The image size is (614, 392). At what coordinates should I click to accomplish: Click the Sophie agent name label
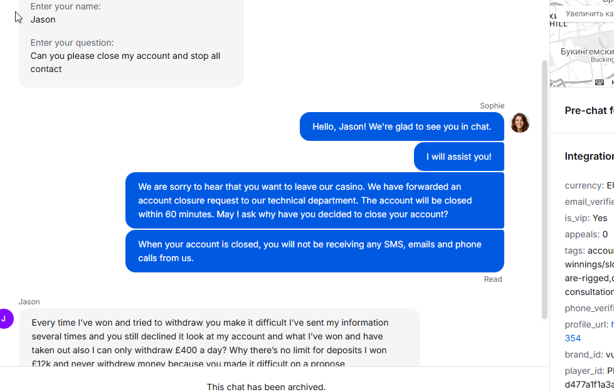[x=492, y=106]
